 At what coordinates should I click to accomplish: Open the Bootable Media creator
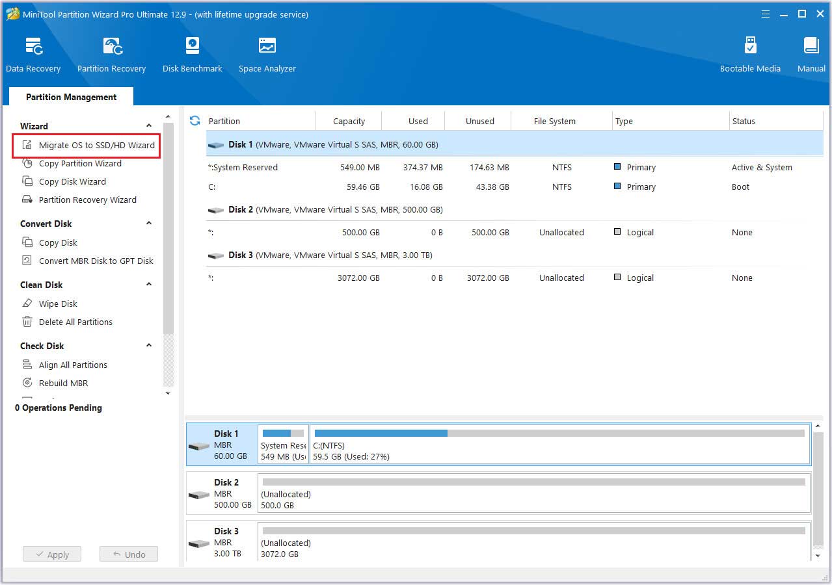coord(749,52)
